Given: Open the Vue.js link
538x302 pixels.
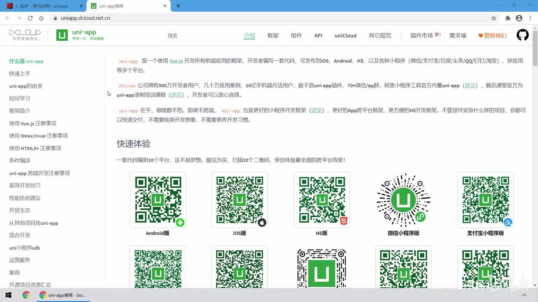Looking at the screenshot, I should tap(176, 61).
